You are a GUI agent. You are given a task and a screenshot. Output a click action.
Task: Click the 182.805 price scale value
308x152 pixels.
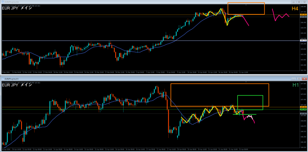click(x=303, y=60)
